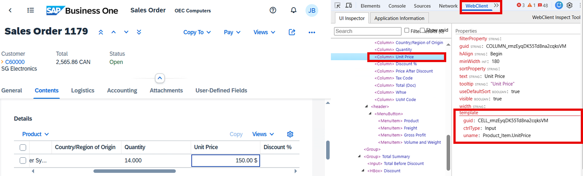Open the header Views dropdown

264,32
